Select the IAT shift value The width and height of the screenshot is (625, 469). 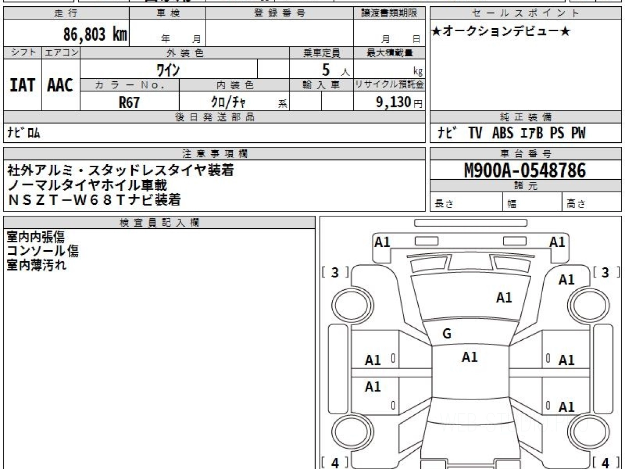[x=22, y=85]
